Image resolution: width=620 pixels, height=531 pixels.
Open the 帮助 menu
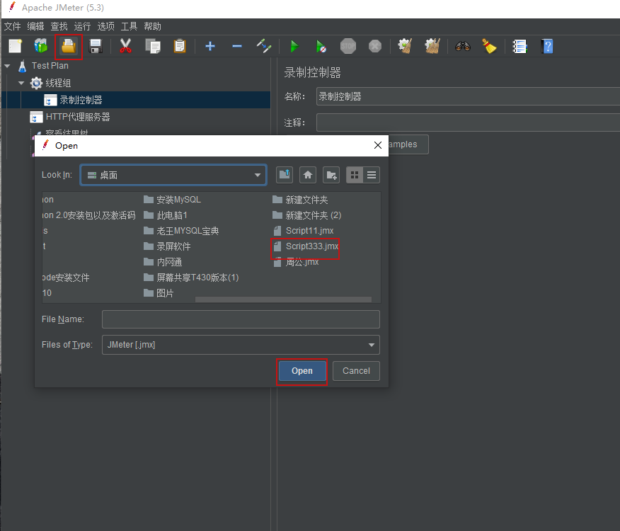point(152,26)
